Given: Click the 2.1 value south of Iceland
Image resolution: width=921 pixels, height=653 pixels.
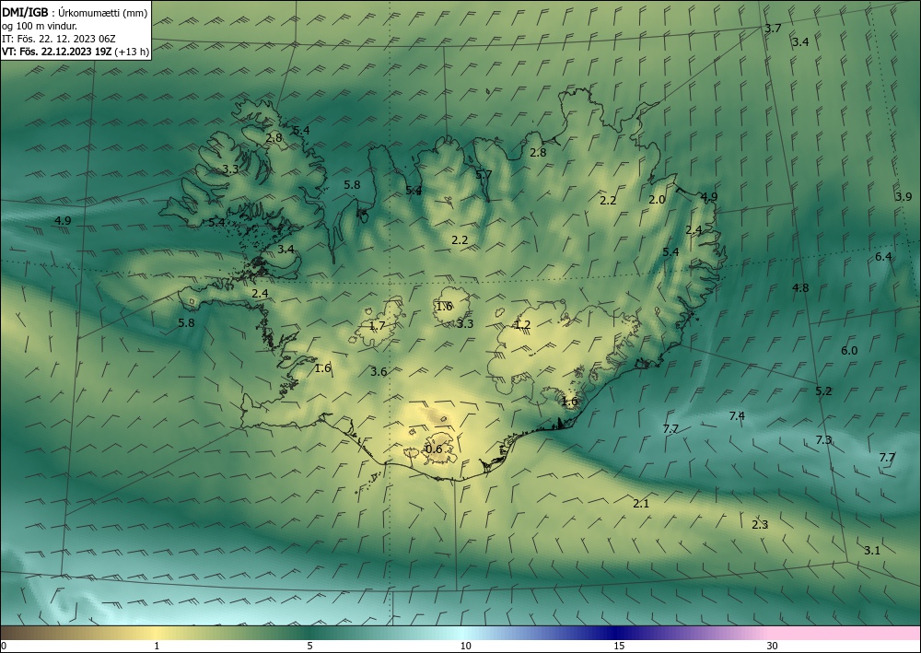Looking at the screenshot, I should tap(641, 503).
